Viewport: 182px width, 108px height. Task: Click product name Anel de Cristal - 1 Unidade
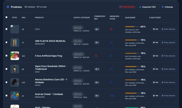coord(49,94)
